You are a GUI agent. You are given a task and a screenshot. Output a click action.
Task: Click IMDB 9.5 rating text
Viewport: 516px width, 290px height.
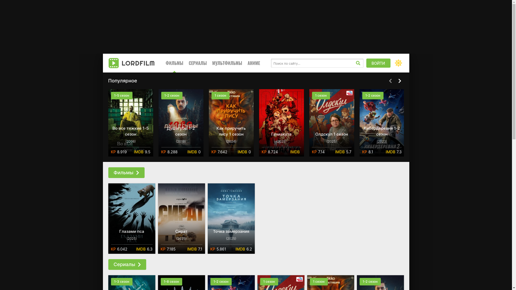click(142, 152)
